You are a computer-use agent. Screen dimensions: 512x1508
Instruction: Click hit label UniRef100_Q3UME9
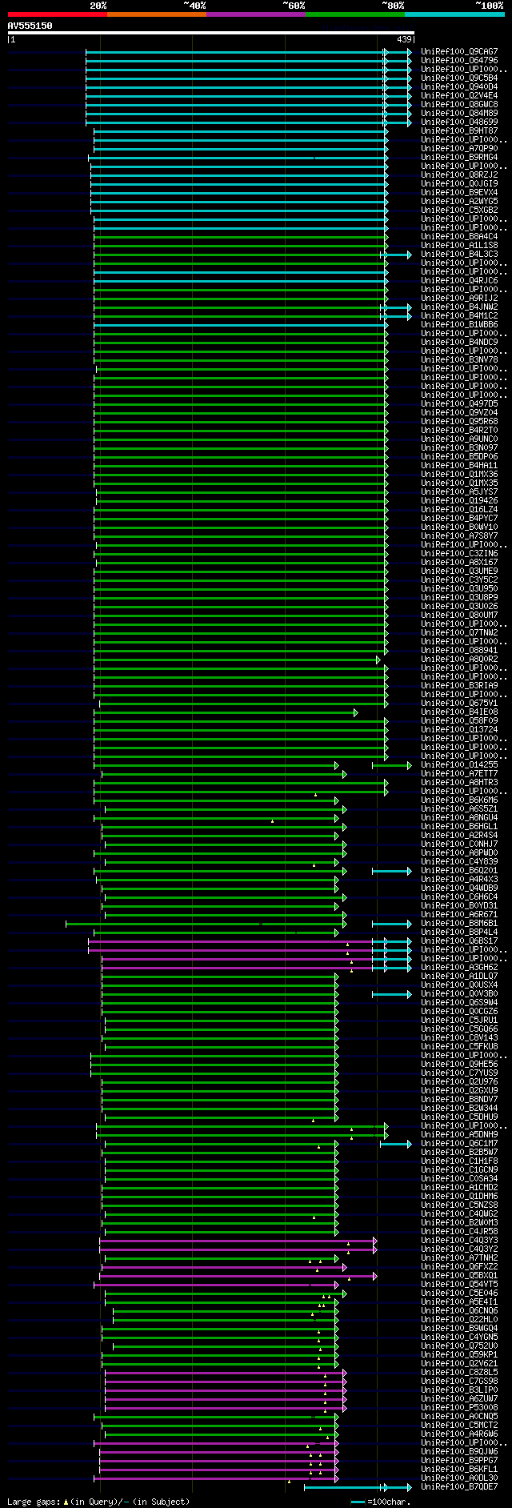tap(459, 572)
